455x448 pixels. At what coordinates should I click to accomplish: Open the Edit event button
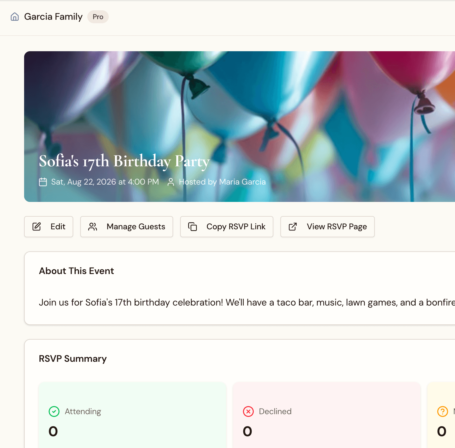[49, 227]
